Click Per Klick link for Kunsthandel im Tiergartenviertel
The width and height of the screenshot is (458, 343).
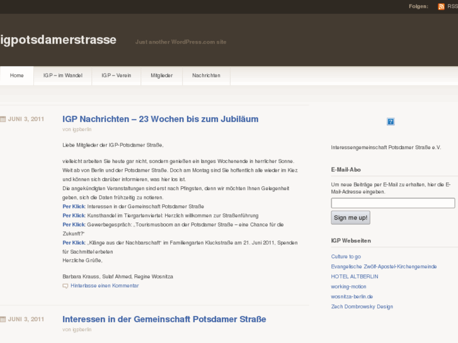pyautogui.click(x=74, y=215)
